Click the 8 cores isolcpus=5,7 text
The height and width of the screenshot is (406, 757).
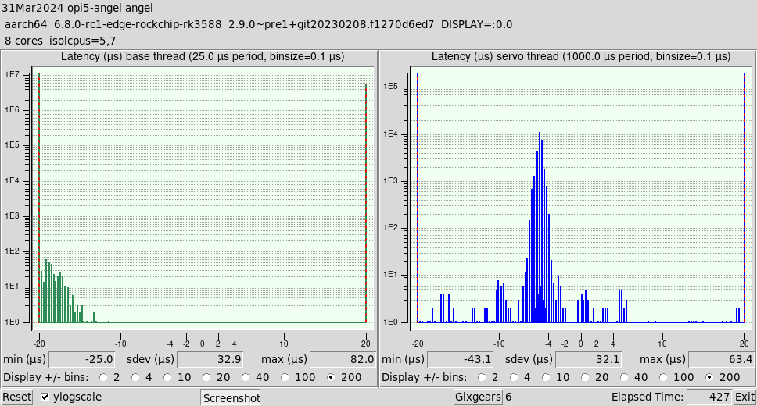pyautogui.click(x=60, y=41)
